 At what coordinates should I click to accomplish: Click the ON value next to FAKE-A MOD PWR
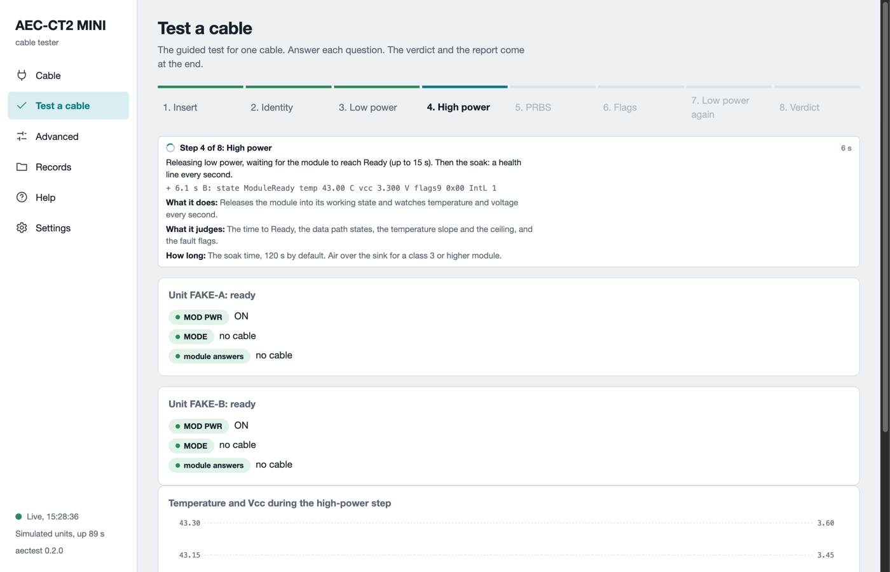pyautogui.click(x=242, y=317)
